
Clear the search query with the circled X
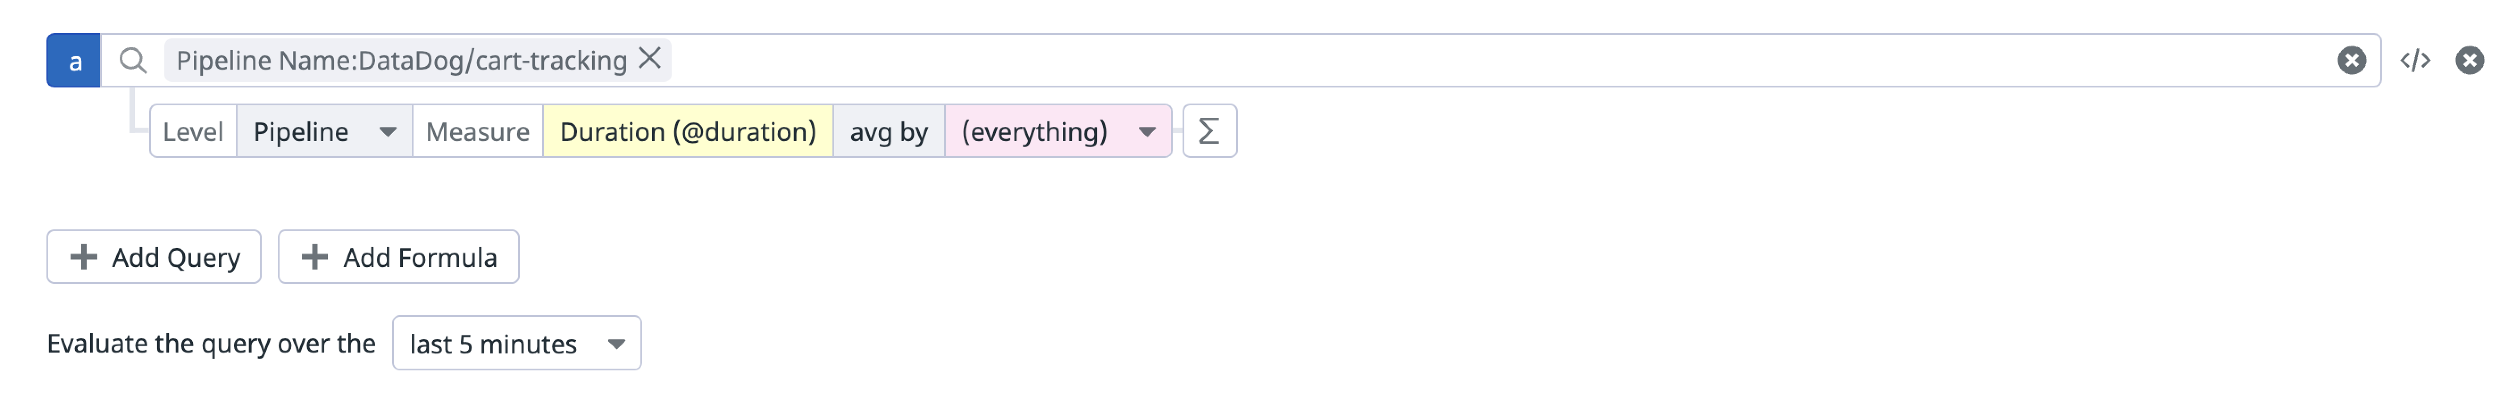[2351, 60]
